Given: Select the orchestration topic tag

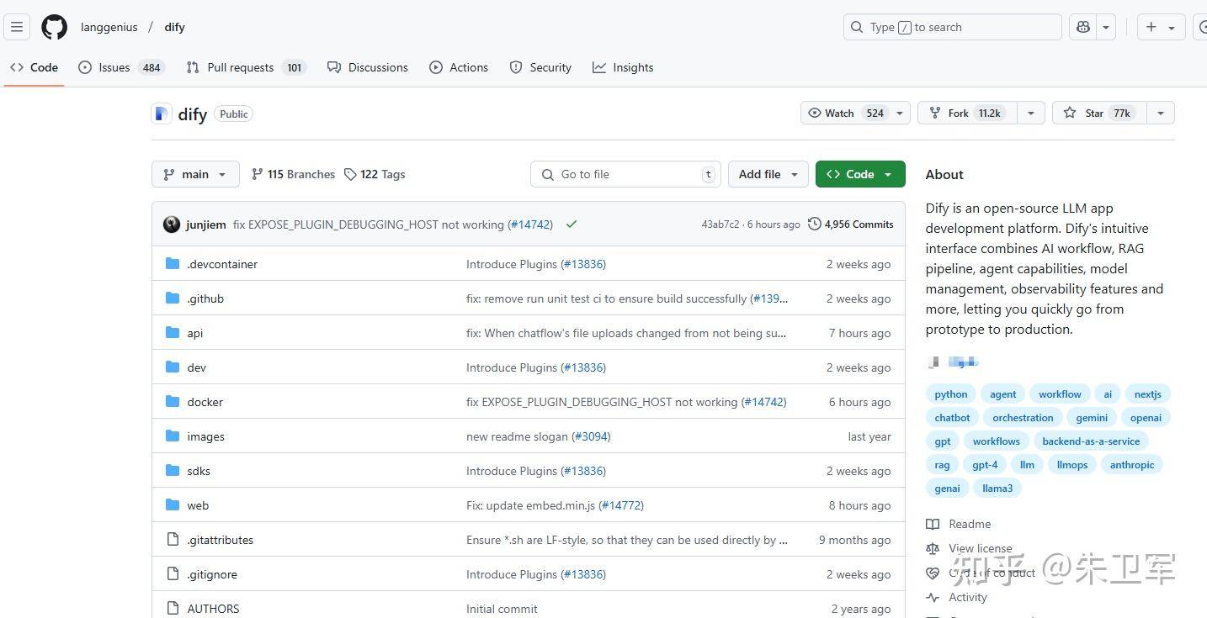Looking at the screenshot, I should (x=1023, y=418).
